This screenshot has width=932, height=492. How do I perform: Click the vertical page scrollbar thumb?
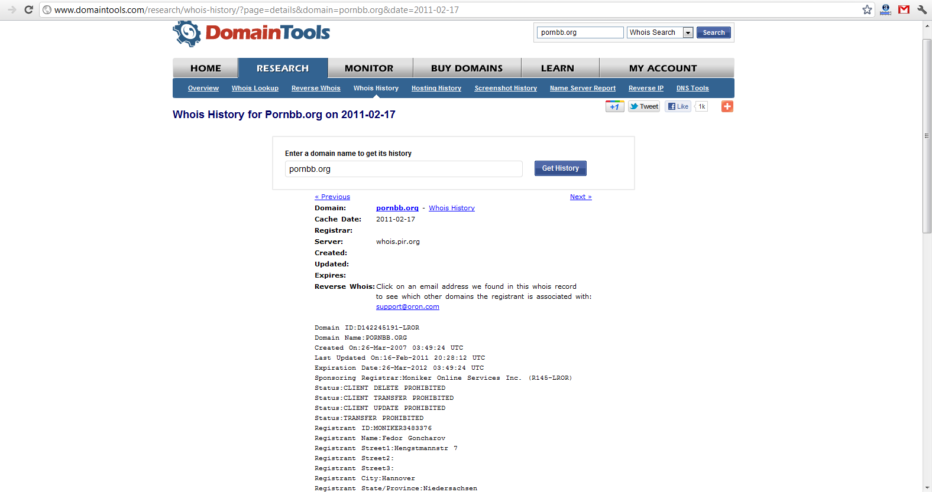point(927,136)
